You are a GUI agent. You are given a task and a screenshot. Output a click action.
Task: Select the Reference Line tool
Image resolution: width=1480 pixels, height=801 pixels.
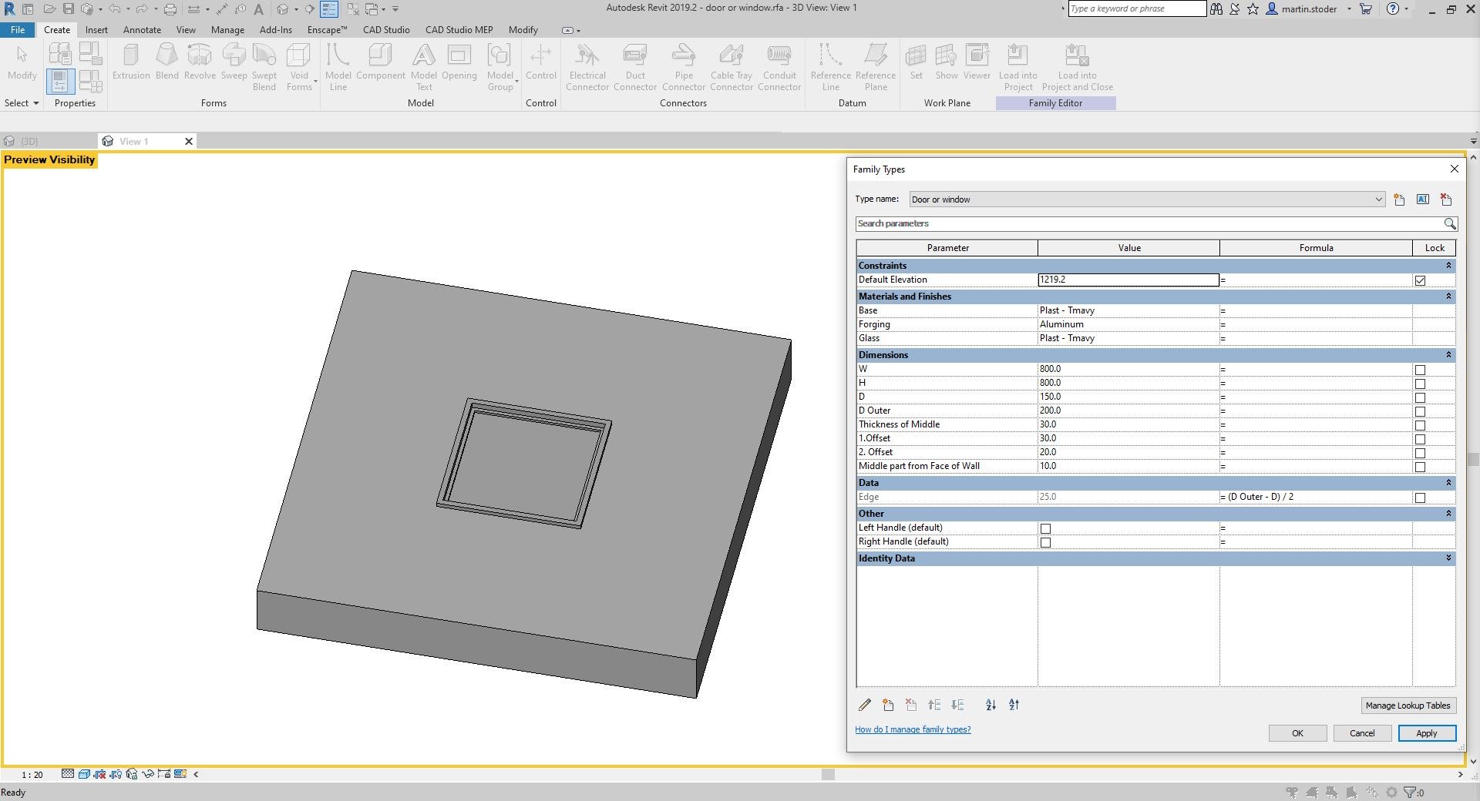[x=830, y=67]
